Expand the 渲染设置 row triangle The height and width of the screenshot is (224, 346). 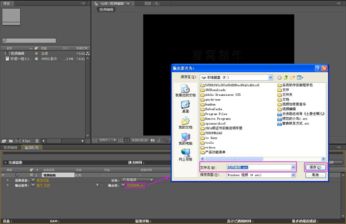[7, 180]
